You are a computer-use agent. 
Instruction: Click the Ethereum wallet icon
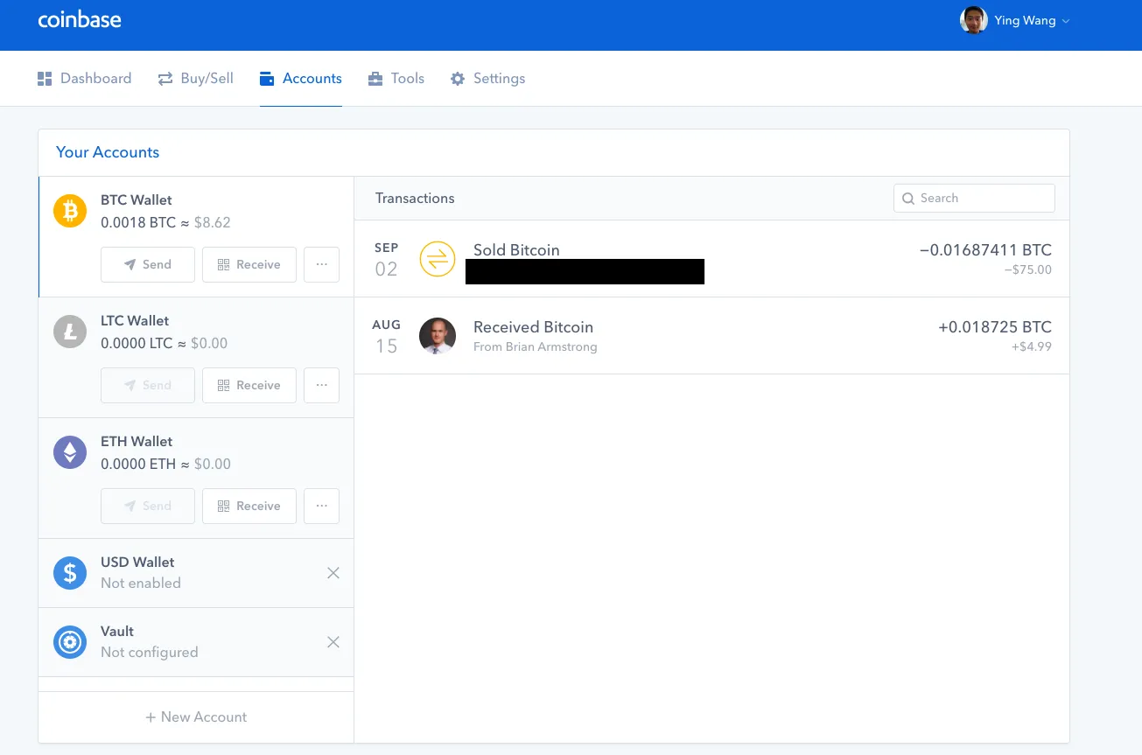click(x=70, y=452)
